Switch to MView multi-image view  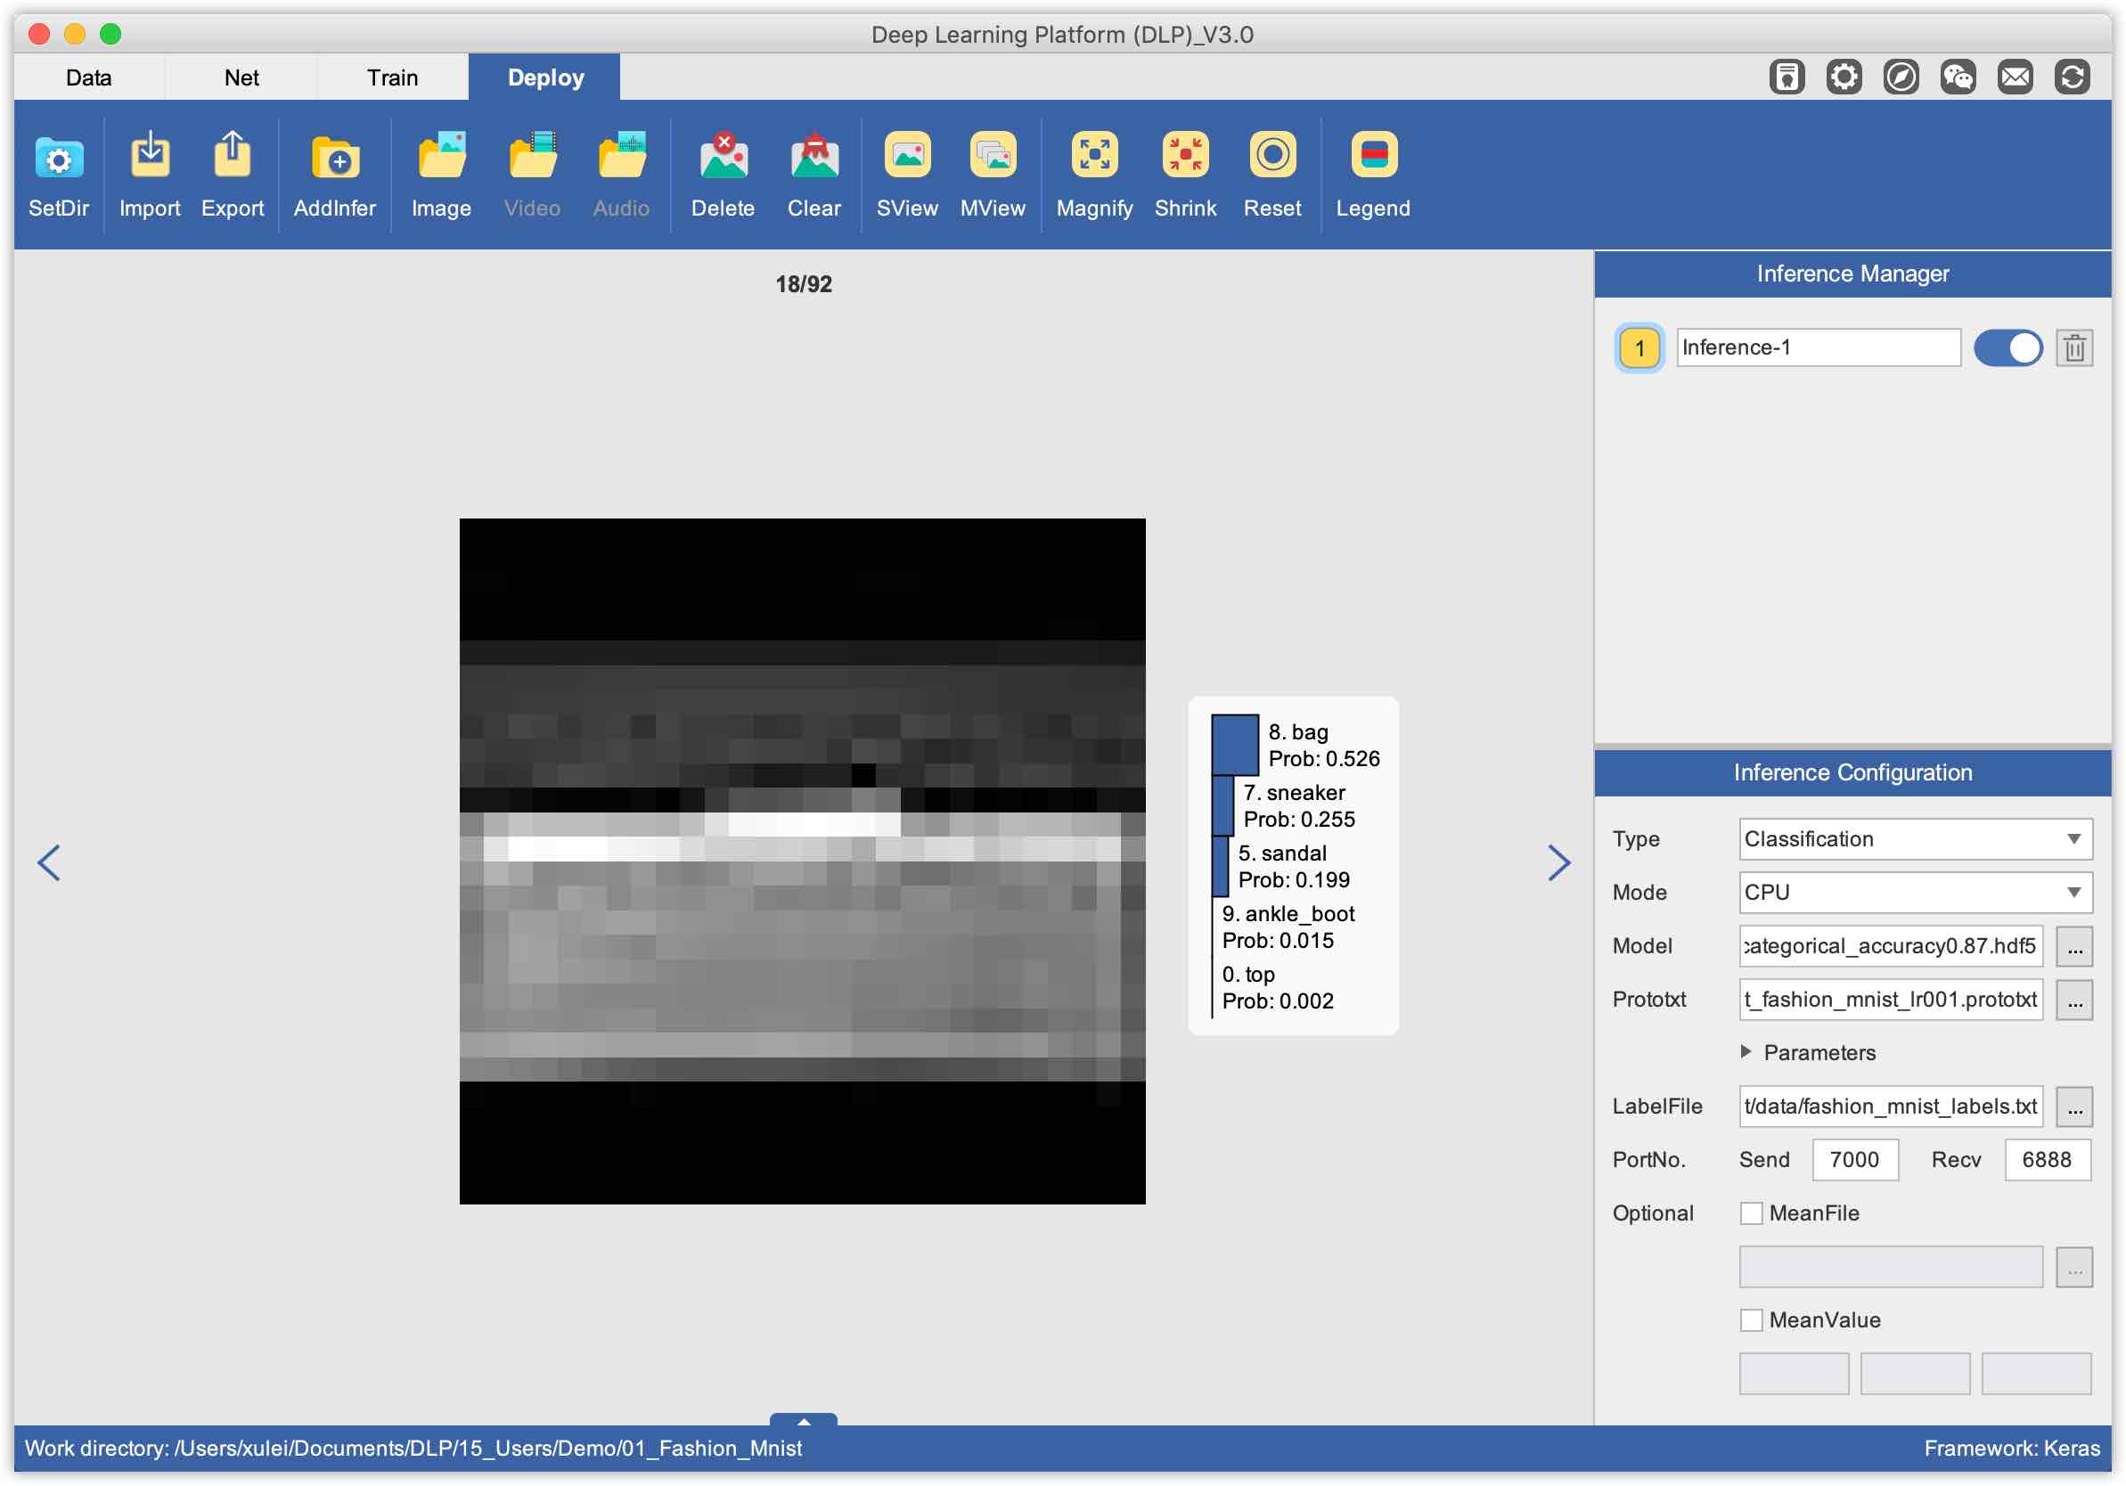point(992,156)
